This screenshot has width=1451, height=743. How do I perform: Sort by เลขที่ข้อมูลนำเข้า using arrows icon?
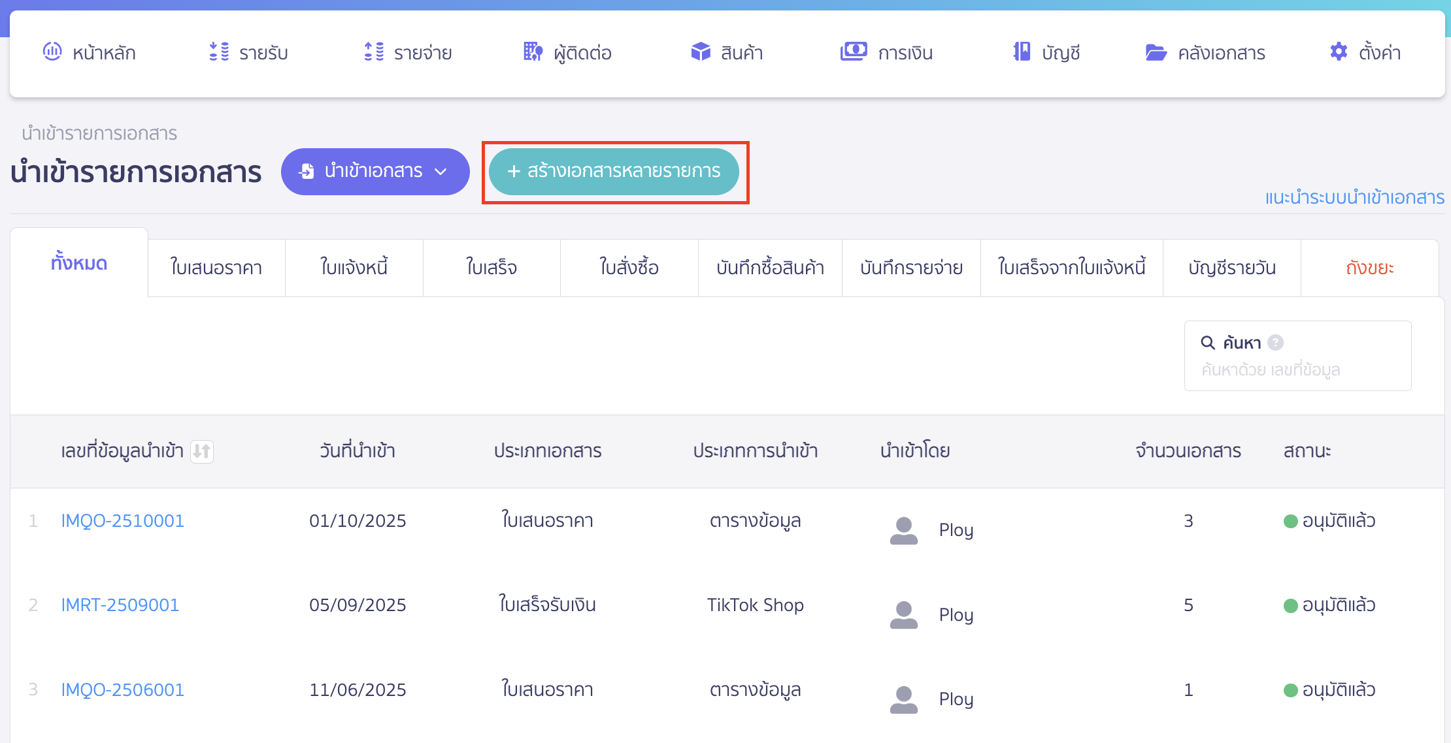203,451
